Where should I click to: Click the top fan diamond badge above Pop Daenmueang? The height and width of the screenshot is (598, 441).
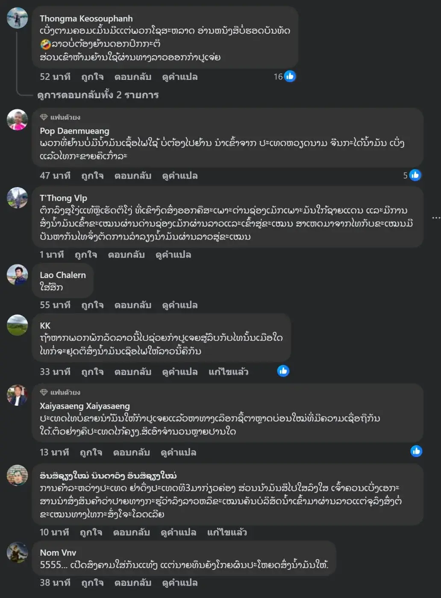point(44,117)
